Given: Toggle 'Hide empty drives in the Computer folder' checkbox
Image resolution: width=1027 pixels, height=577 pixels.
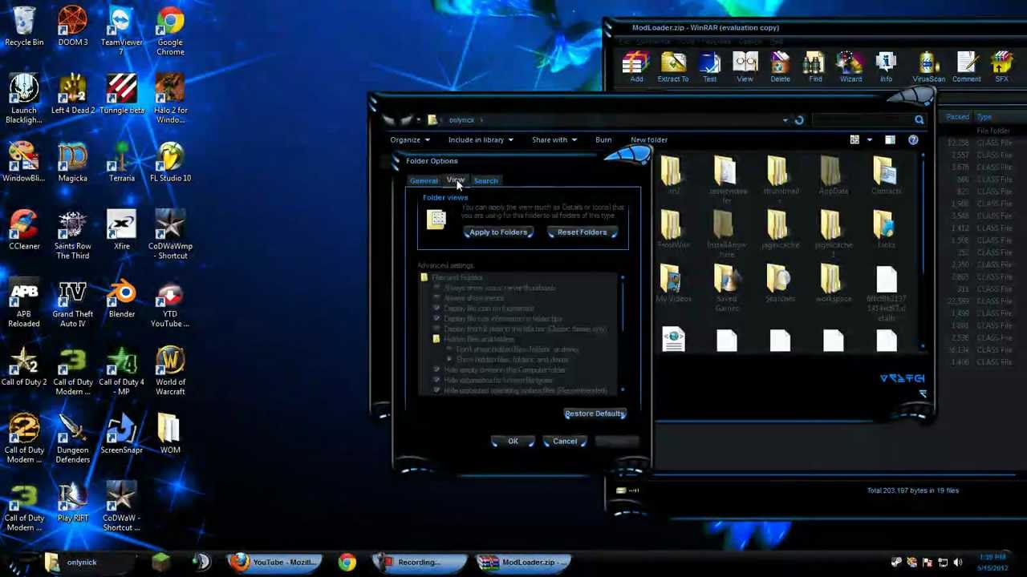Looking at the screenshot, I should (x=436, y=370).
